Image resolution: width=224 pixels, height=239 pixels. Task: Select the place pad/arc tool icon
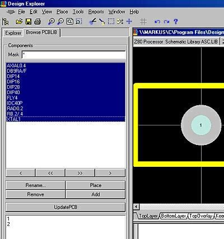coord(92,22)
